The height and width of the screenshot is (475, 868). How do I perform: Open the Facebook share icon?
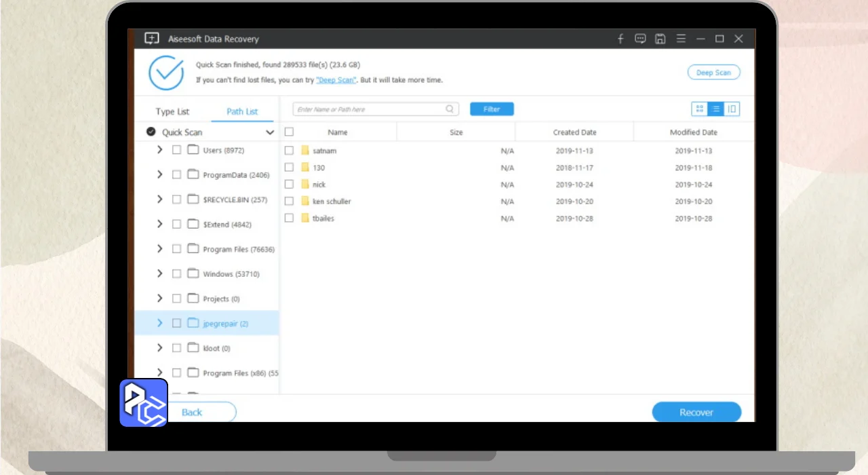click(x=620, y=39)
